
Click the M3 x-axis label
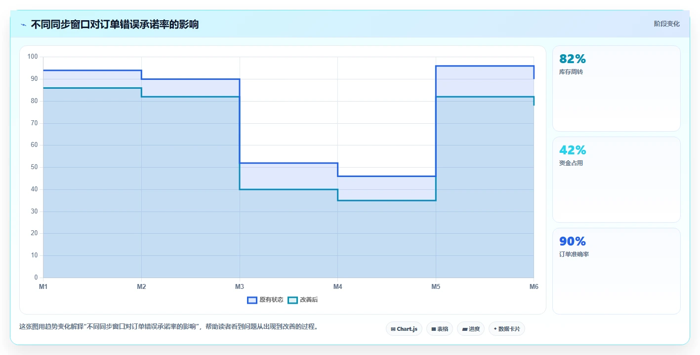point(240,286)
